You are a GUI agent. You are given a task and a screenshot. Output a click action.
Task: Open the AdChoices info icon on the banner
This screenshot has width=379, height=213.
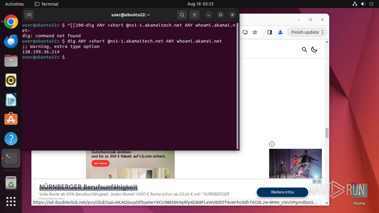(x=315, y=181)
